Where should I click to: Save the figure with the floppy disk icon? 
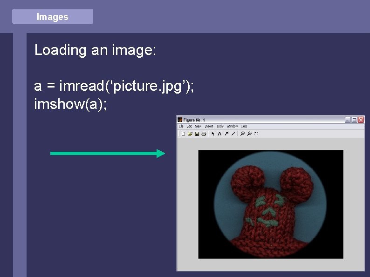click(x=197, y=134)
